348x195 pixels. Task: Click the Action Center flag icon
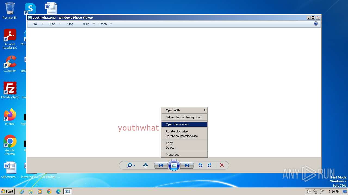(322, 191)
